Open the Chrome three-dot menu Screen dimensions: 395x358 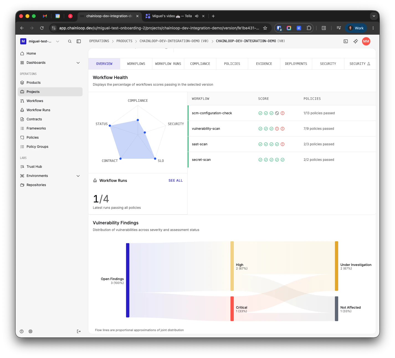(373, 28)
